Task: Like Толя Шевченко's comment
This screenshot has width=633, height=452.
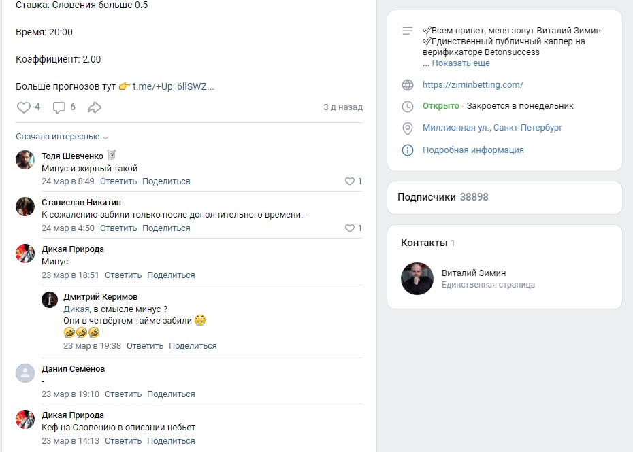Action: [350, 181]
